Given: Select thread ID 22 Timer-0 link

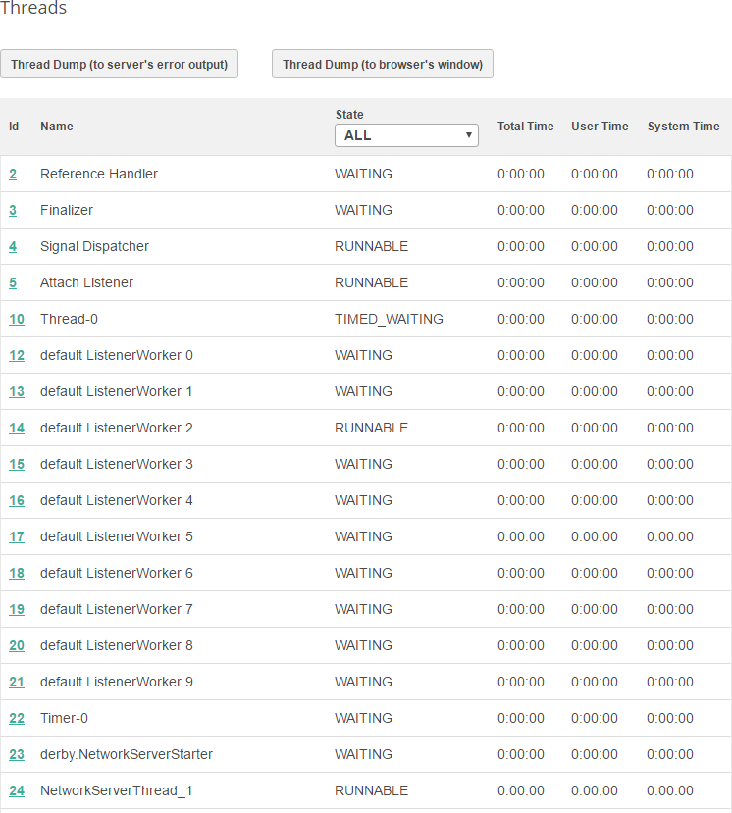Looking at the screenshot, I should pyautogui.click(x=17, y=719).
